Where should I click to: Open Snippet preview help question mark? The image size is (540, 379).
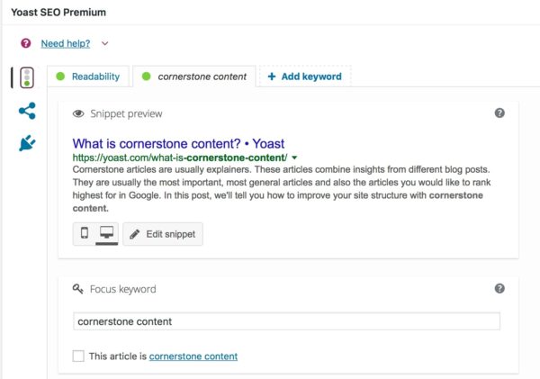pos(499,113)
